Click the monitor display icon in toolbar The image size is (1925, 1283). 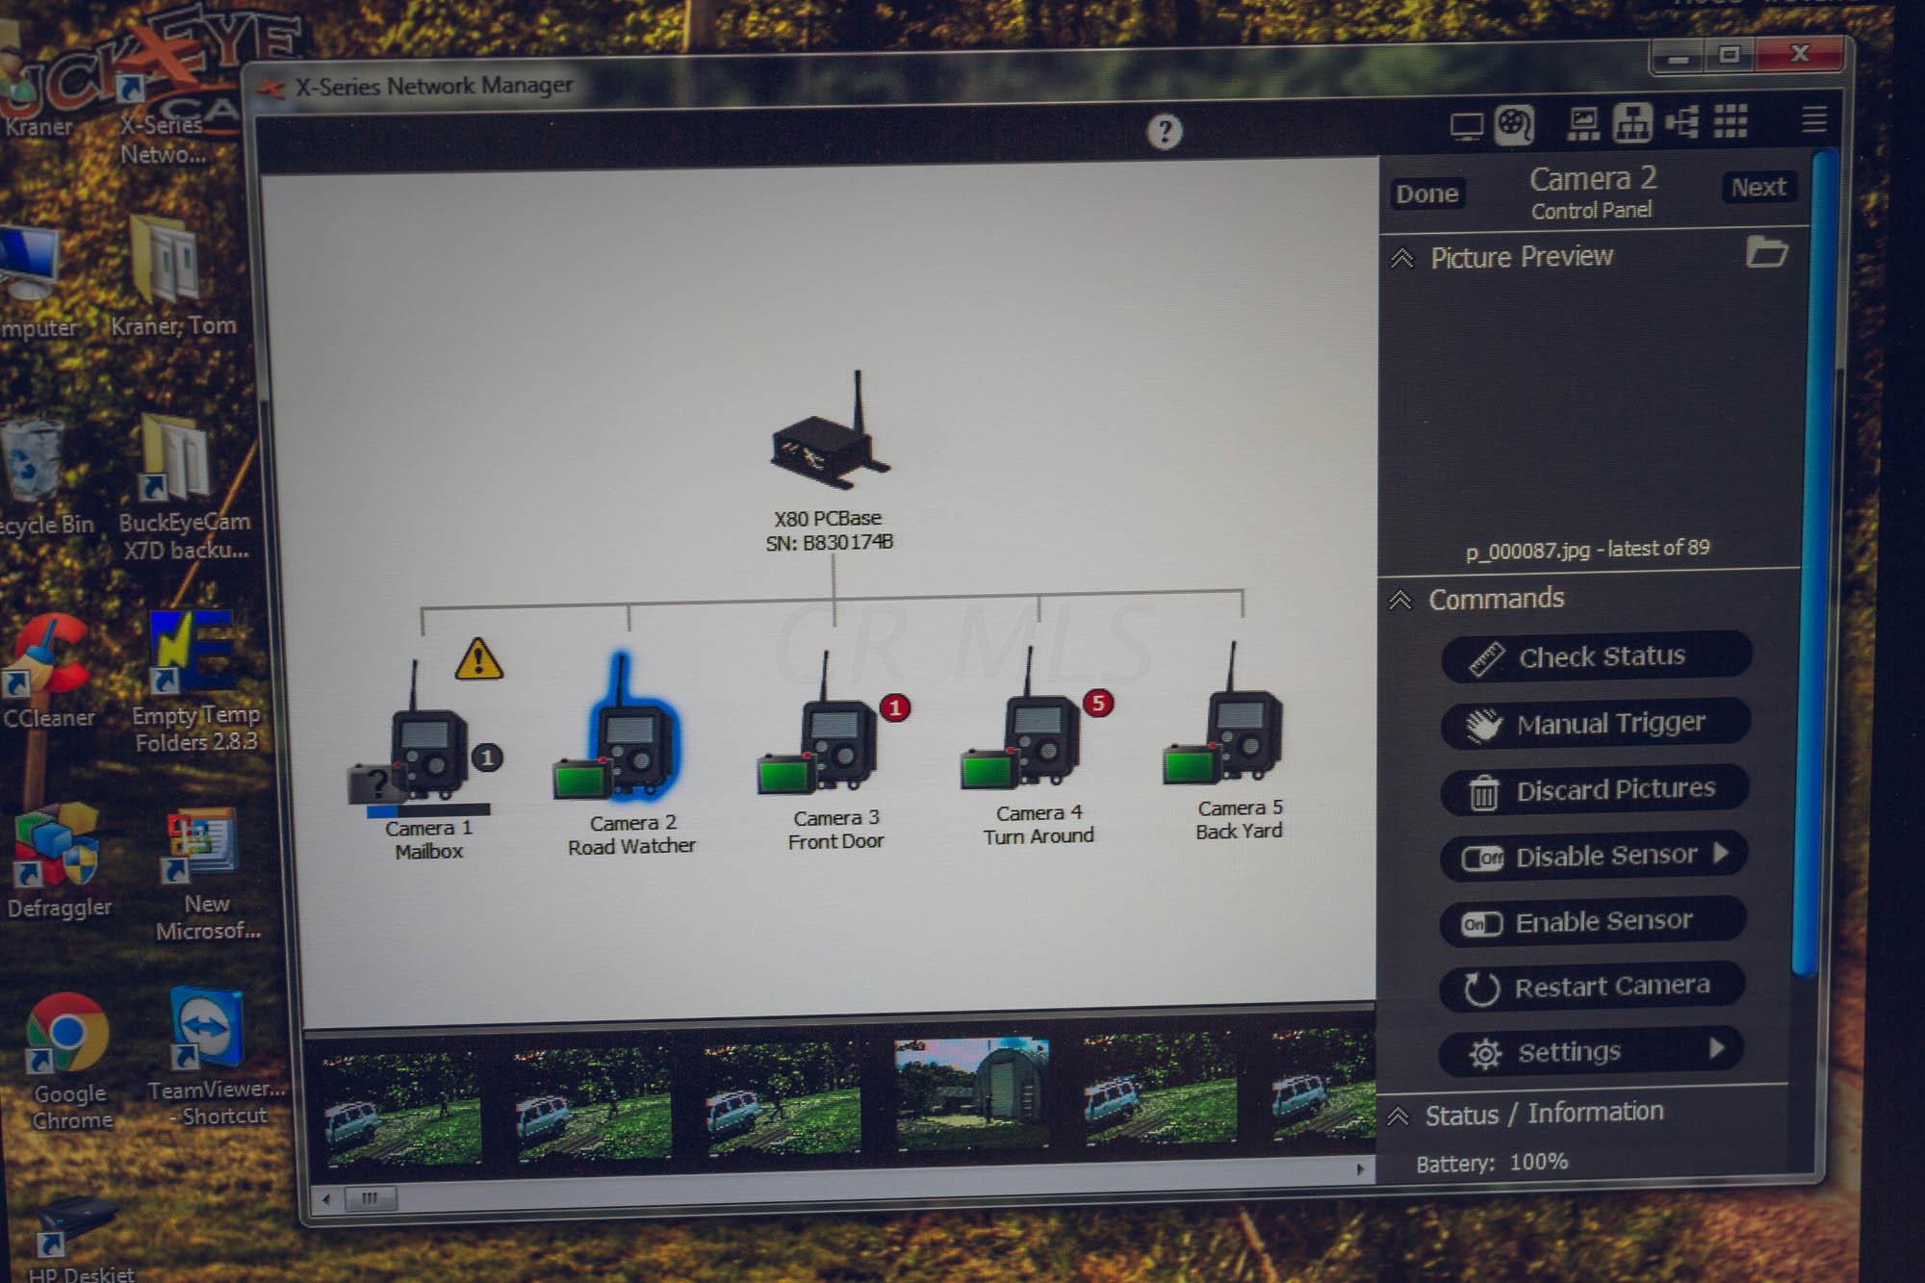pos(1466,126)
